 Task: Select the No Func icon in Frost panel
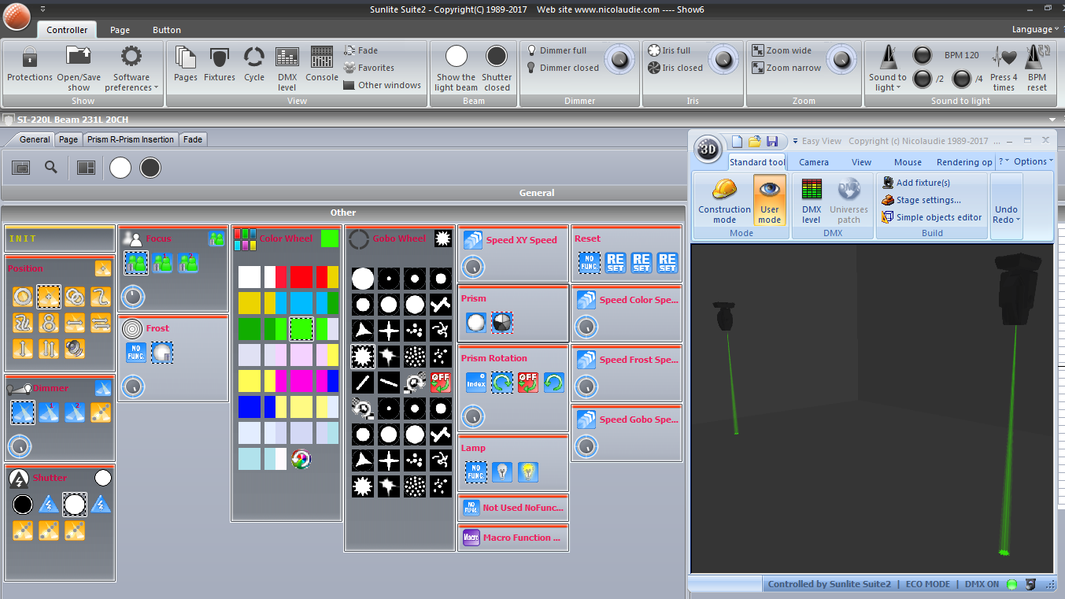136,353
